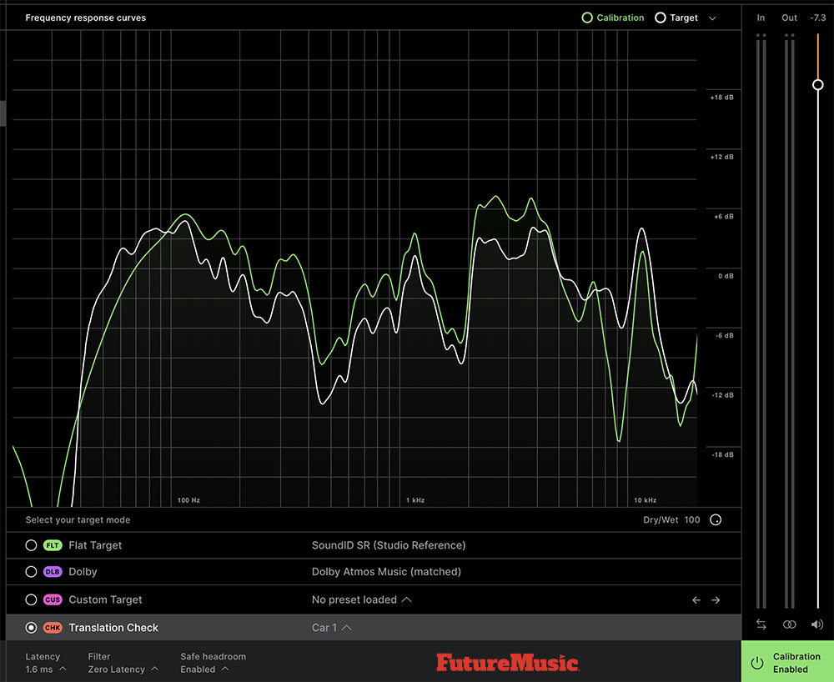This screenshot has width=834, height=682.
Task: Click the 10 kHz axis label
Action: (646, 500)
